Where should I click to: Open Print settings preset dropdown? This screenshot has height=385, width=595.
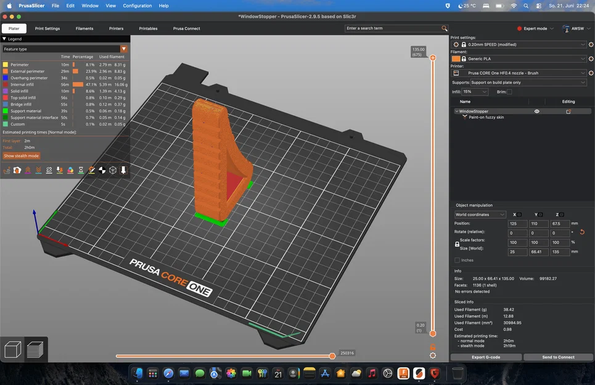point(519,45)
